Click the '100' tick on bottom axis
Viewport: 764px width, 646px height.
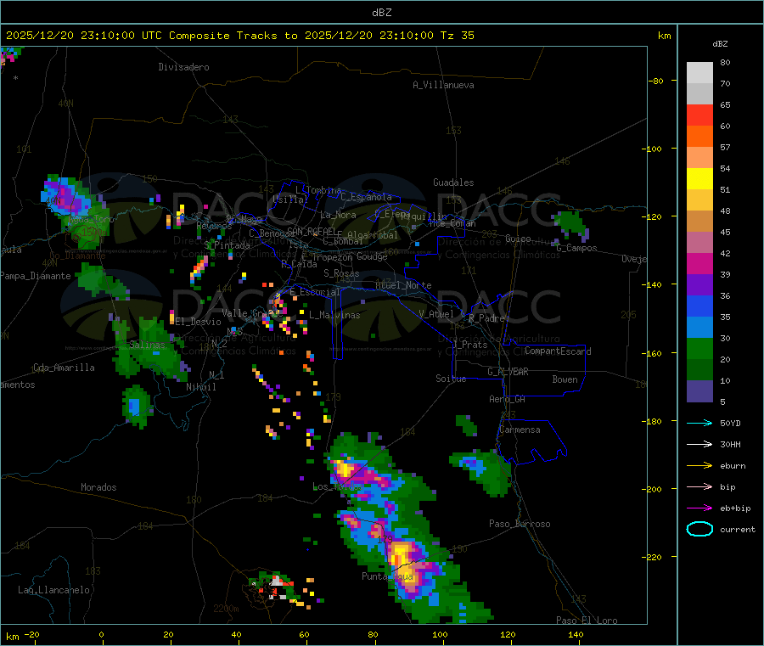point(440,634)
